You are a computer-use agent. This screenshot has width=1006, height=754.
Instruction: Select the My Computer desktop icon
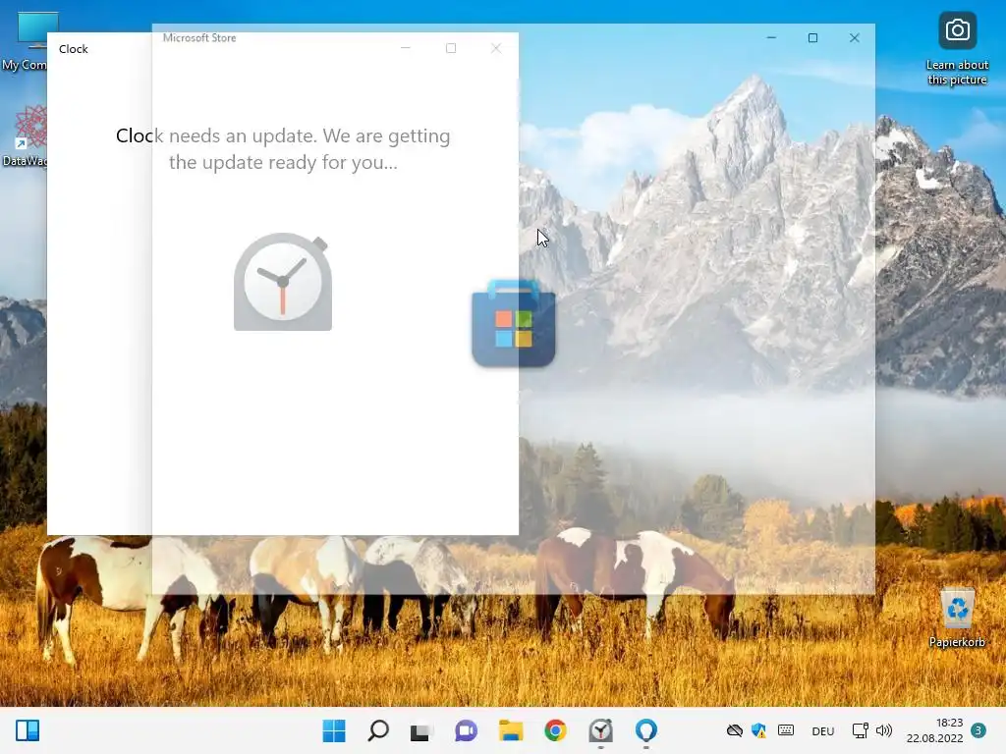pos(25,40)
